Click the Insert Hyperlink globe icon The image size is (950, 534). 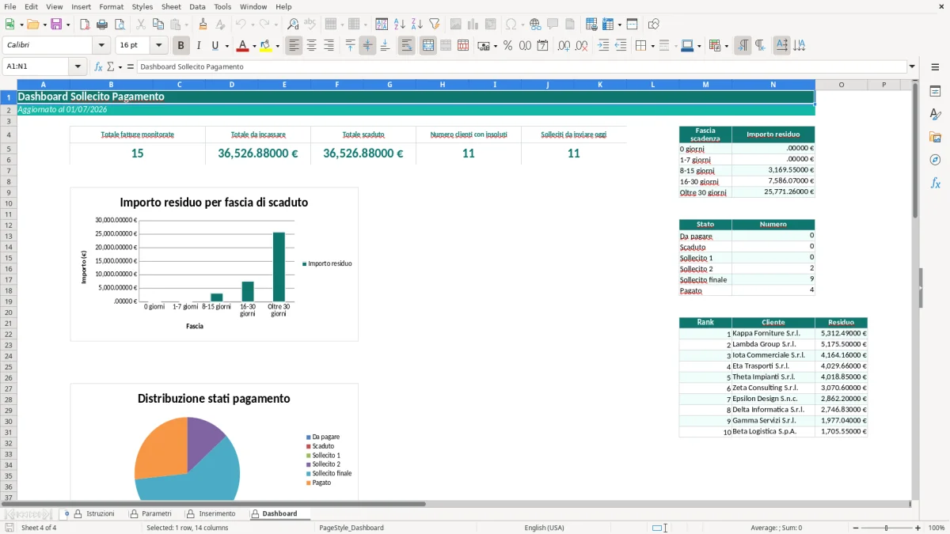[x=535, y=25]
